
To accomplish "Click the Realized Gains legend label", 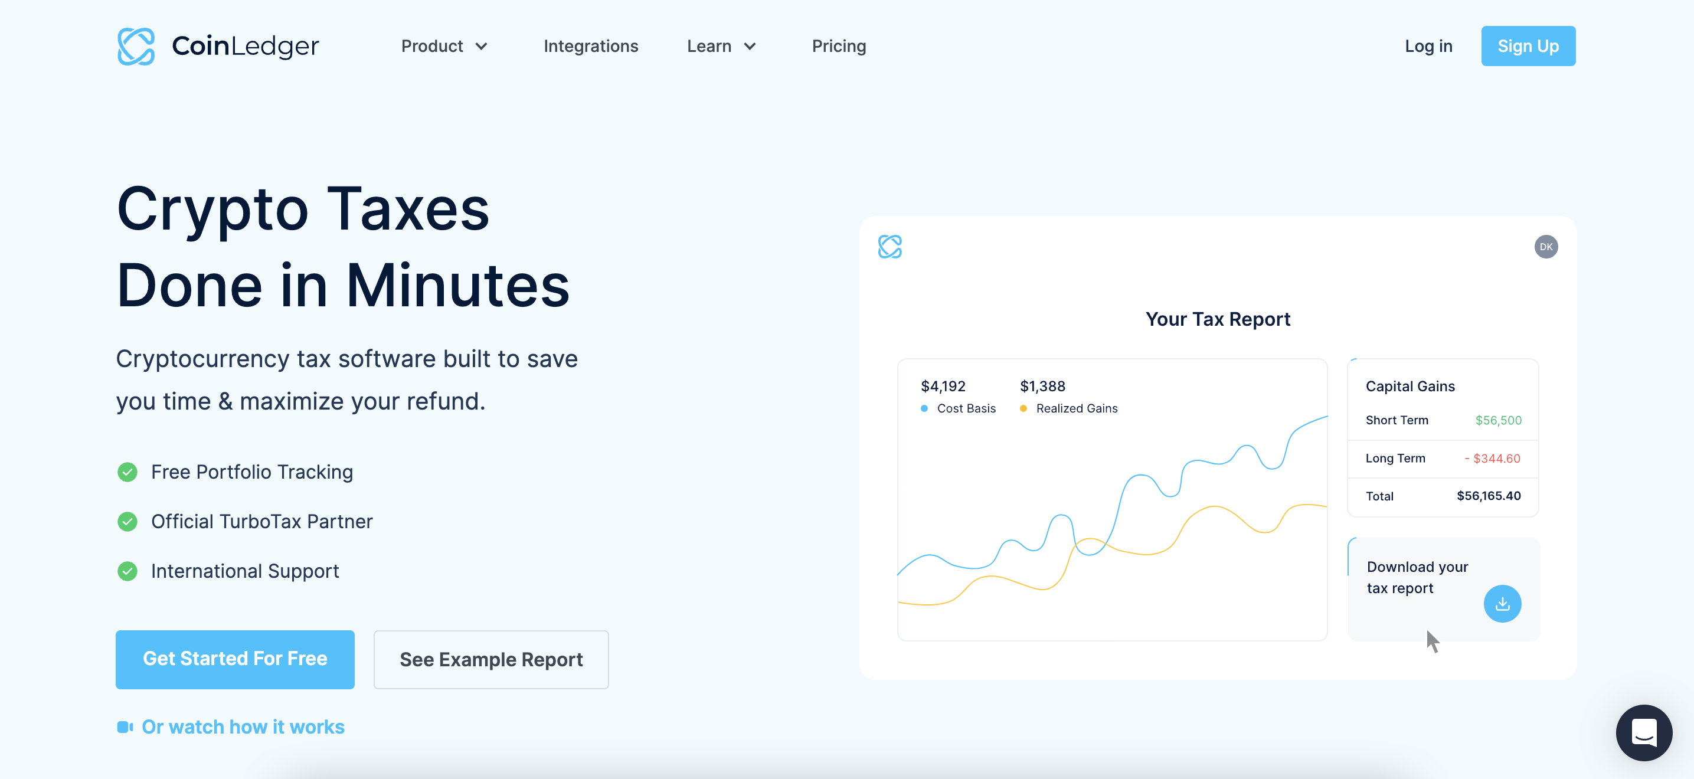I will tap(1077, 408).
